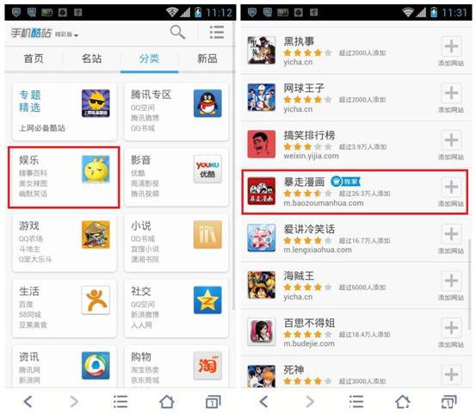Image resolution: width=476 pixels, height=420 pixels.
Task: Switch to the 首页 tab
Action: (34, 59)
